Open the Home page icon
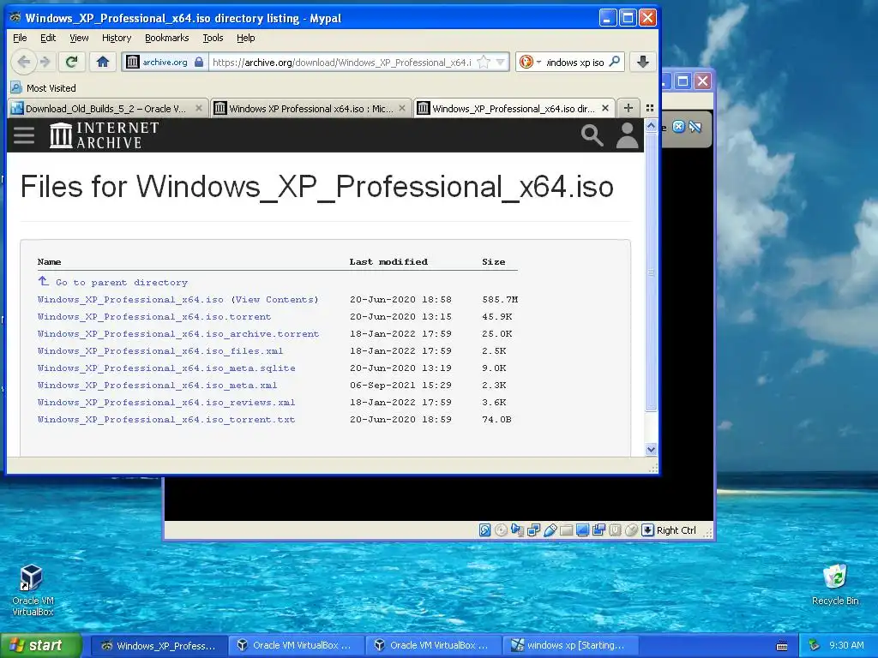 click(x=103, y=62)
